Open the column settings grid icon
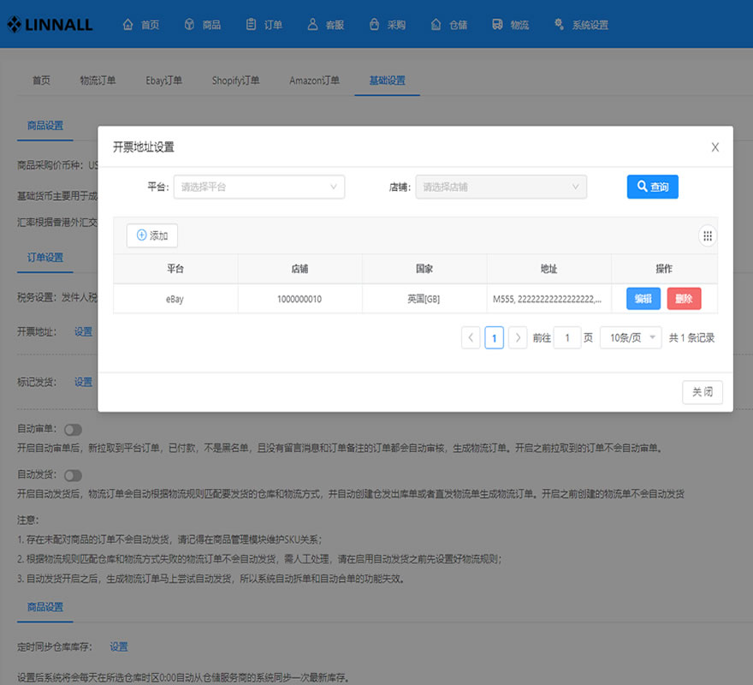This screenshot has width=753, height=685. (x=708, y=236)
